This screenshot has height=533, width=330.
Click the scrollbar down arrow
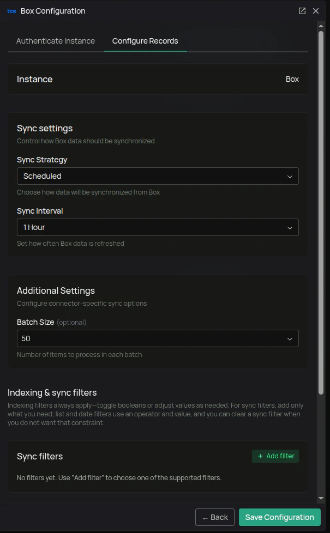click(x=321, y=498)
